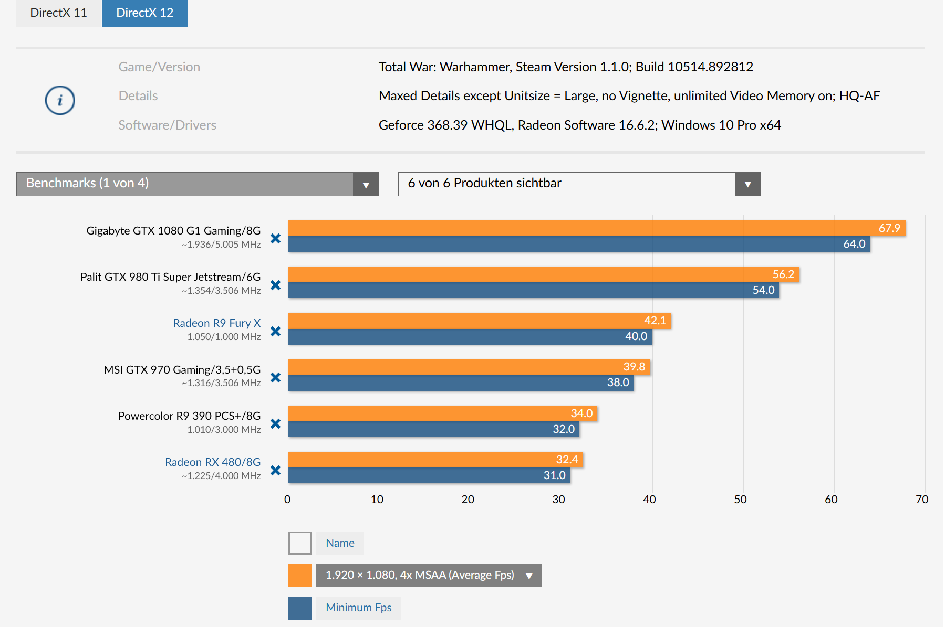Expand the 6 von 6 Produkten sichtbar dropdown

point(579,184)
